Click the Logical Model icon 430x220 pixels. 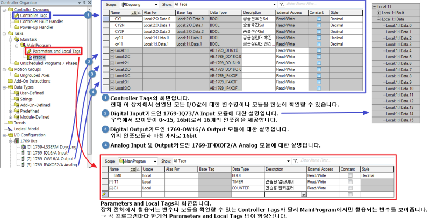[x=10, y=129]
